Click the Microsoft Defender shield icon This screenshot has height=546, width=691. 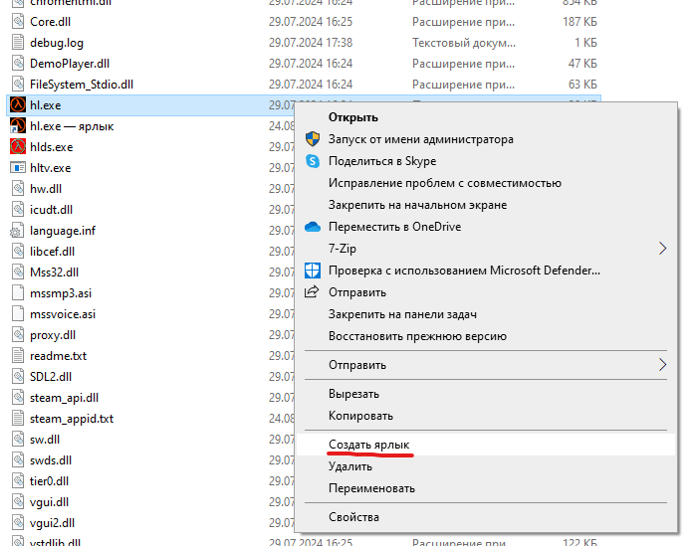pyautogui.click(x=313, y=271)
